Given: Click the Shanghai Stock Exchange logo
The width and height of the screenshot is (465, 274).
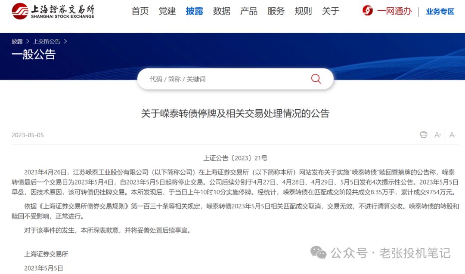Looking at the screenshot, I should click(x=53, y=11).
